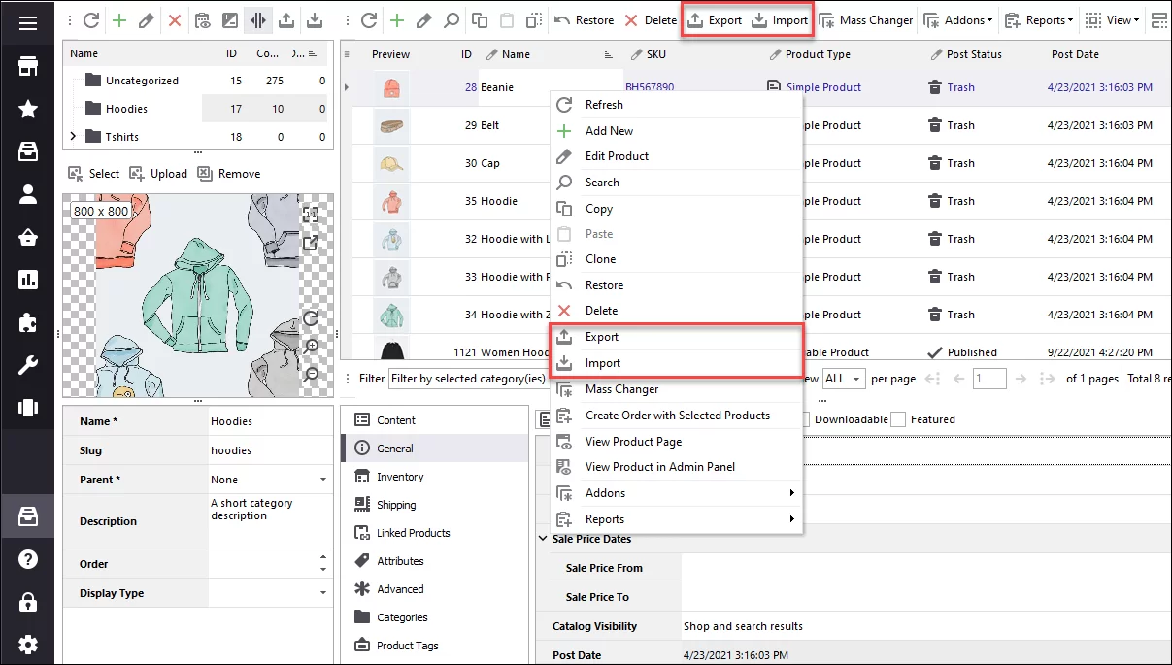Choose Export from the context menu
The image size is (1172, 665).
point(601,337)
